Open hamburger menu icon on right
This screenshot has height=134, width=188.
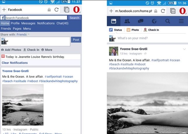pos(181,21)
